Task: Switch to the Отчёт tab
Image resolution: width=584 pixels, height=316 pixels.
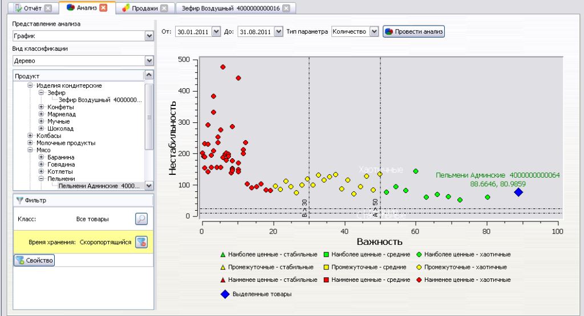Action: (32, 8)
